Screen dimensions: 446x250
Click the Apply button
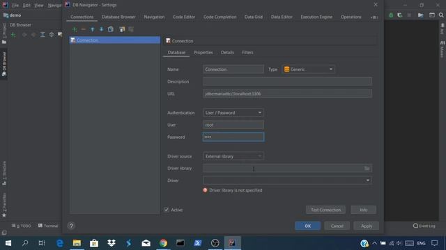tap(367, 226)
